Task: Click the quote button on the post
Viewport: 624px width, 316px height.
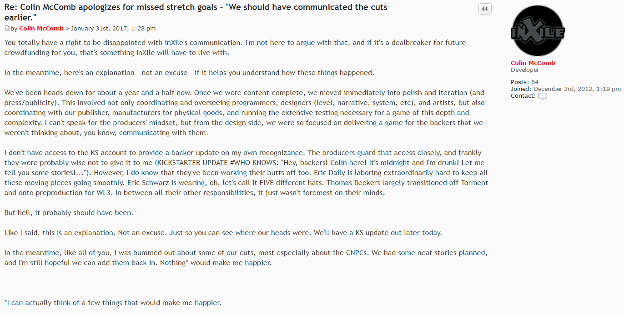Action: point(485,9)
